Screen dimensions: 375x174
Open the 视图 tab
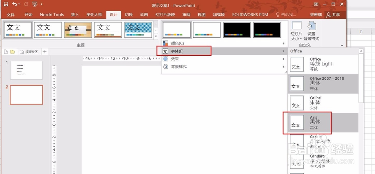pyautogui.click(x=201, y=15)
